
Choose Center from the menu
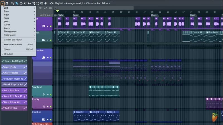[x=18, y=49]
